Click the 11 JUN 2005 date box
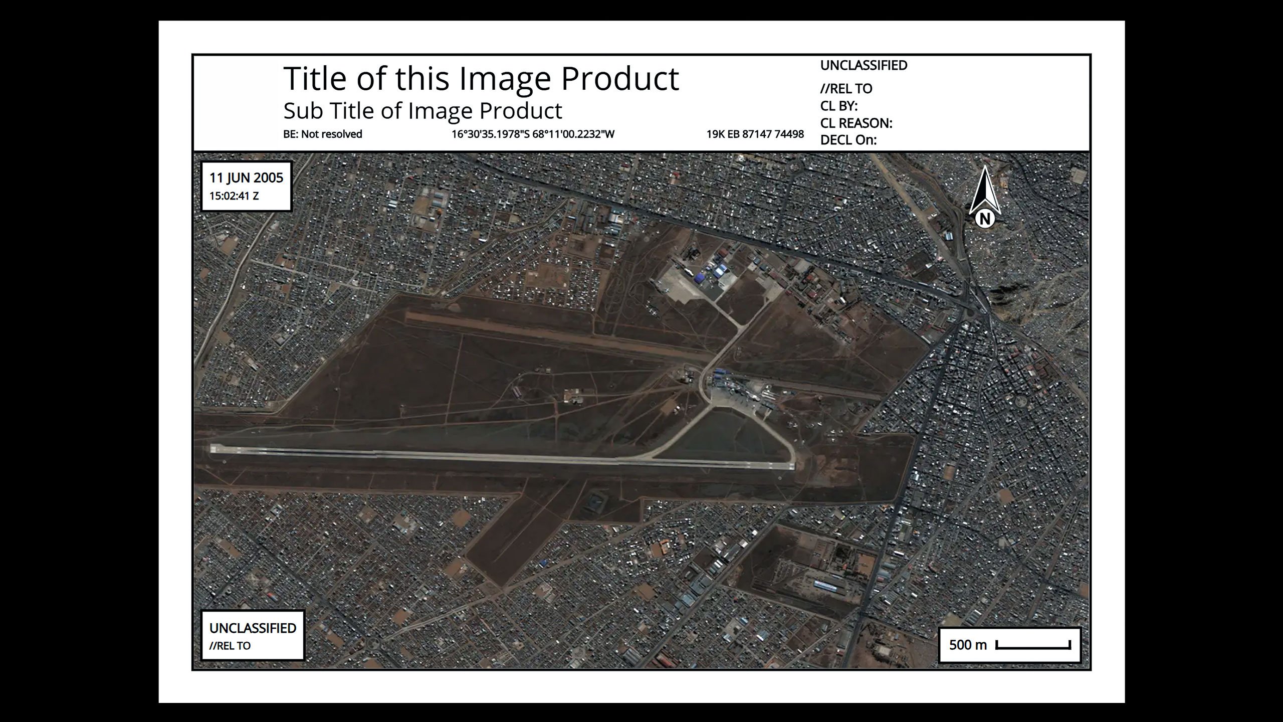Image resolution: width=1283 pixels, height=722 pixels. click(x=246, y=186)
